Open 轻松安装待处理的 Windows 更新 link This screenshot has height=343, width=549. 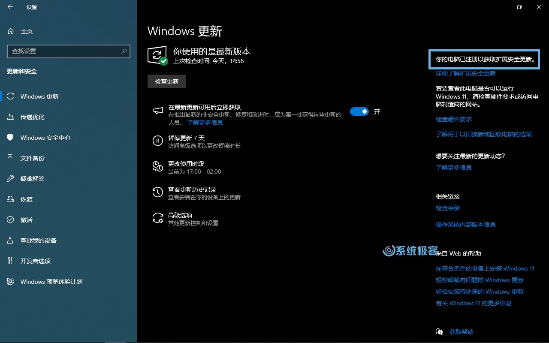click(480, 292)
